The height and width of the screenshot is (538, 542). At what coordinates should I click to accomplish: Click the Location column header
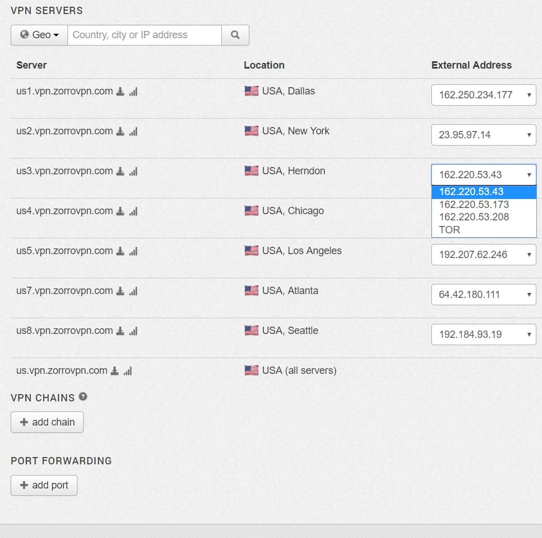coord(264,65)
